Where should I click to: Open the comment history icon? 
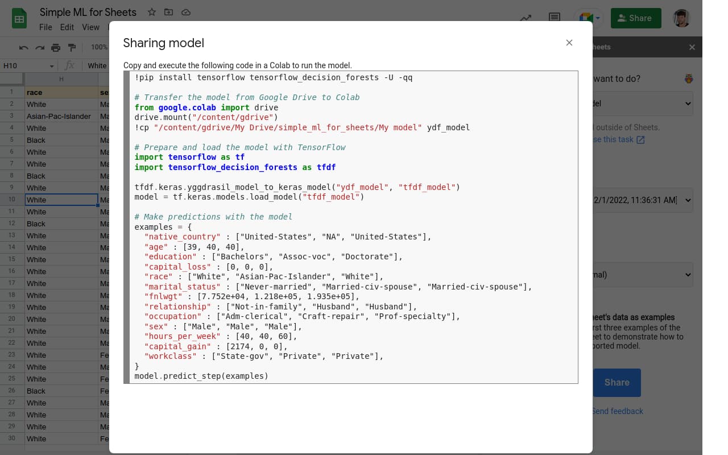[555, 18]
